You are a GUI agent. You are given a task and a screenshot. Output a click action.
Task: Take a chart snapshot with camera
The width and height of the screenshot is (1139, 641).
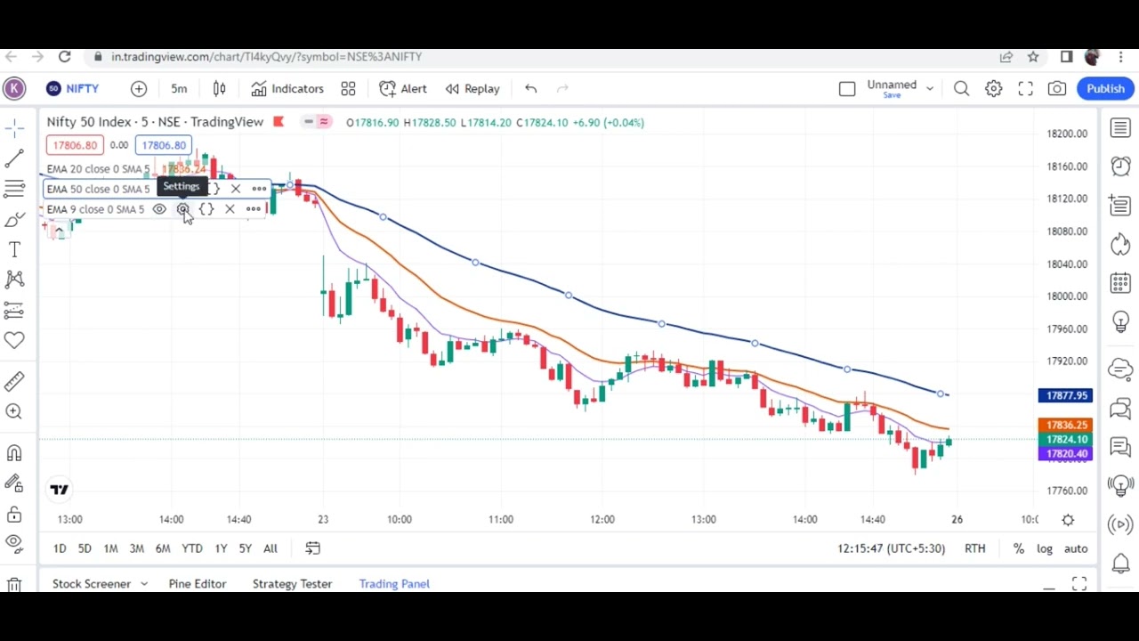click(x=1057, y=88)
